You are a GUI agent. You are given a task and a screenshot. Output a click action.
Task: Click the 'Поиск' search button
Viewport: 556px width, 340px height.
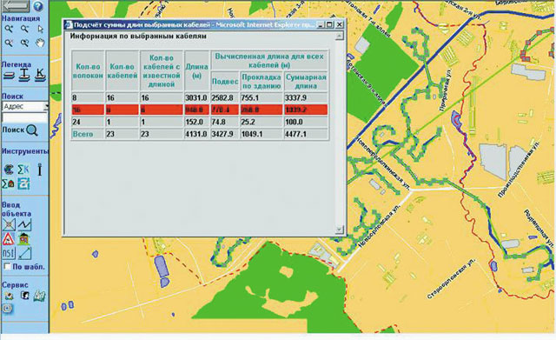click(20, 130)
